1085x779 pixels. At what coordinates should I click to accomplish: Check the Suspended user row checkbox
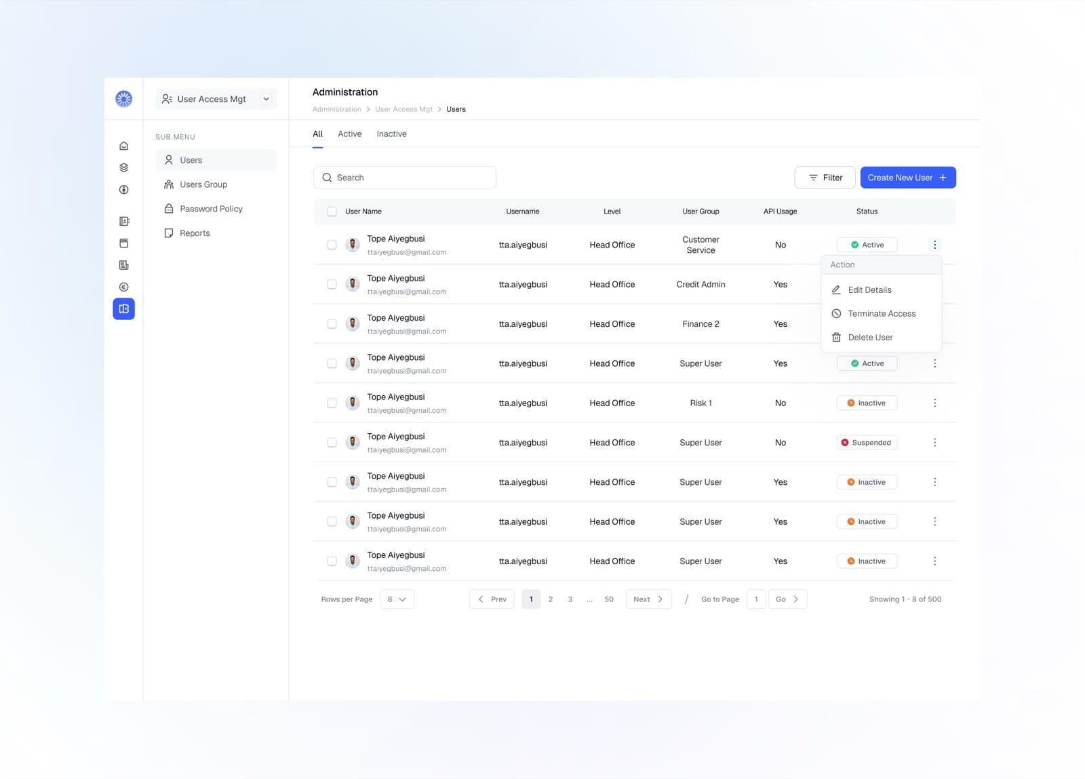tap(332, 443)
